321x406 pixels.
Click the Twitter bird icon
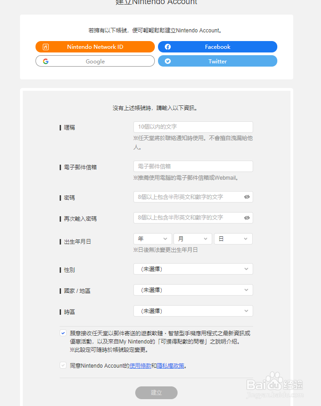point(168,61)
